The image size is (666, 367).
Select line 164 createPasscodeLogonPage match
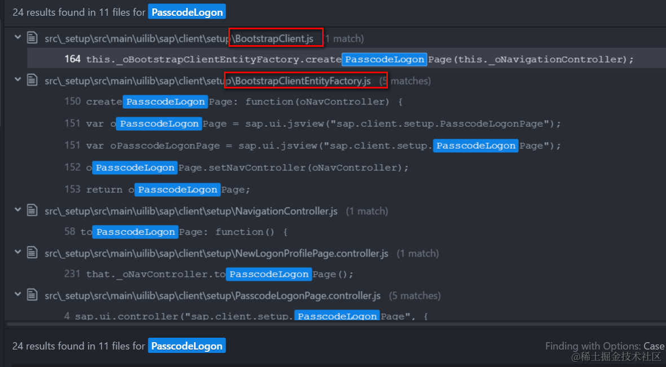pyautogui.click(x=347, y=59)
